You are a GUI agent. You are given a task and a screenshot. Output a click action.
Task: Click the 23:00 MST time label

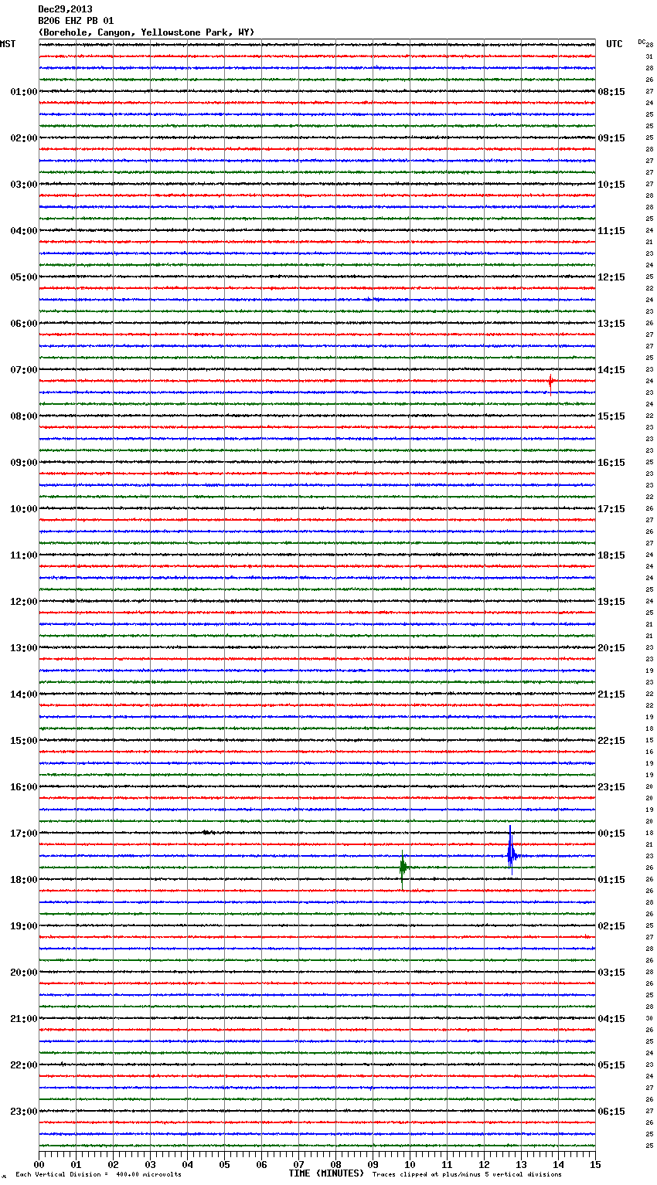23,1112
